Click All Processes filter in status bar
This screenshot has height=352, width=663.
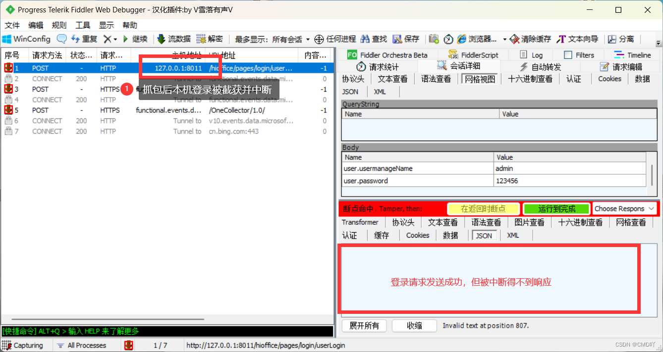pyautogui.click(x=82, y=345)
